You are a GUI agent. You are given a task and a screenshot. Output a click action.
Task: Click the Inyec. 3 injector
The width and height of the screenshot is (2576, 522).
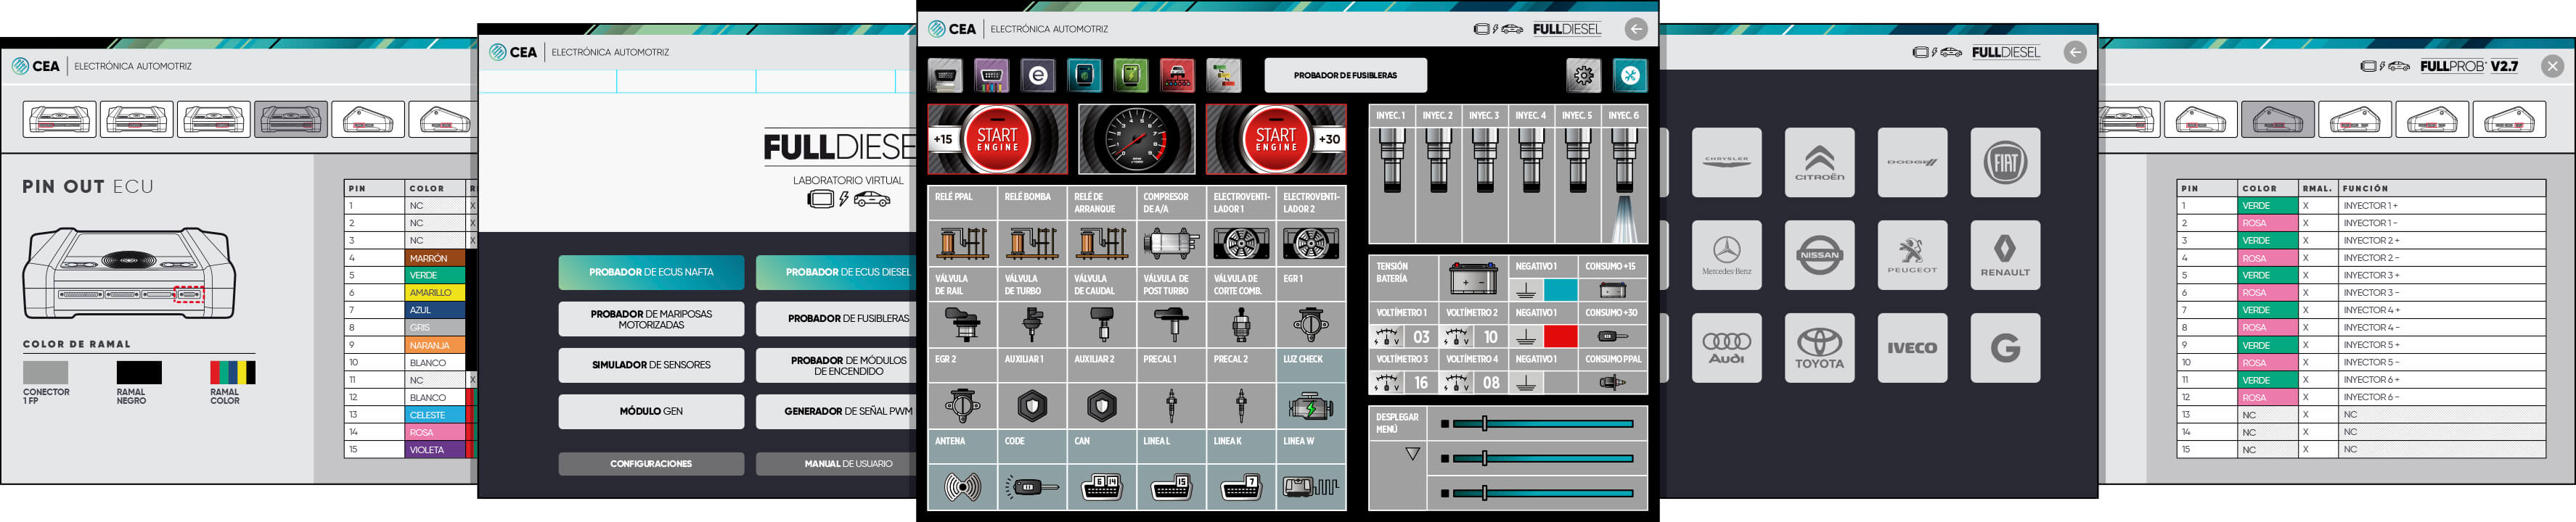[1485, 159]
